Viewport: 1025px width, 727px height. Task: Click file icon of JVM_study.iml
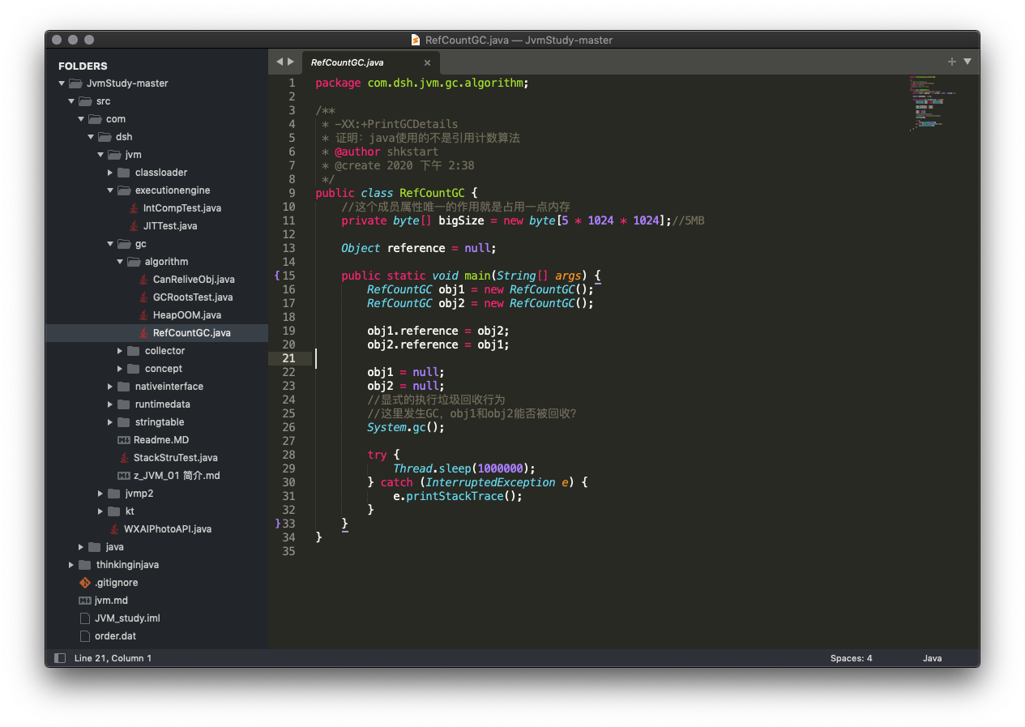pos(85,618)
